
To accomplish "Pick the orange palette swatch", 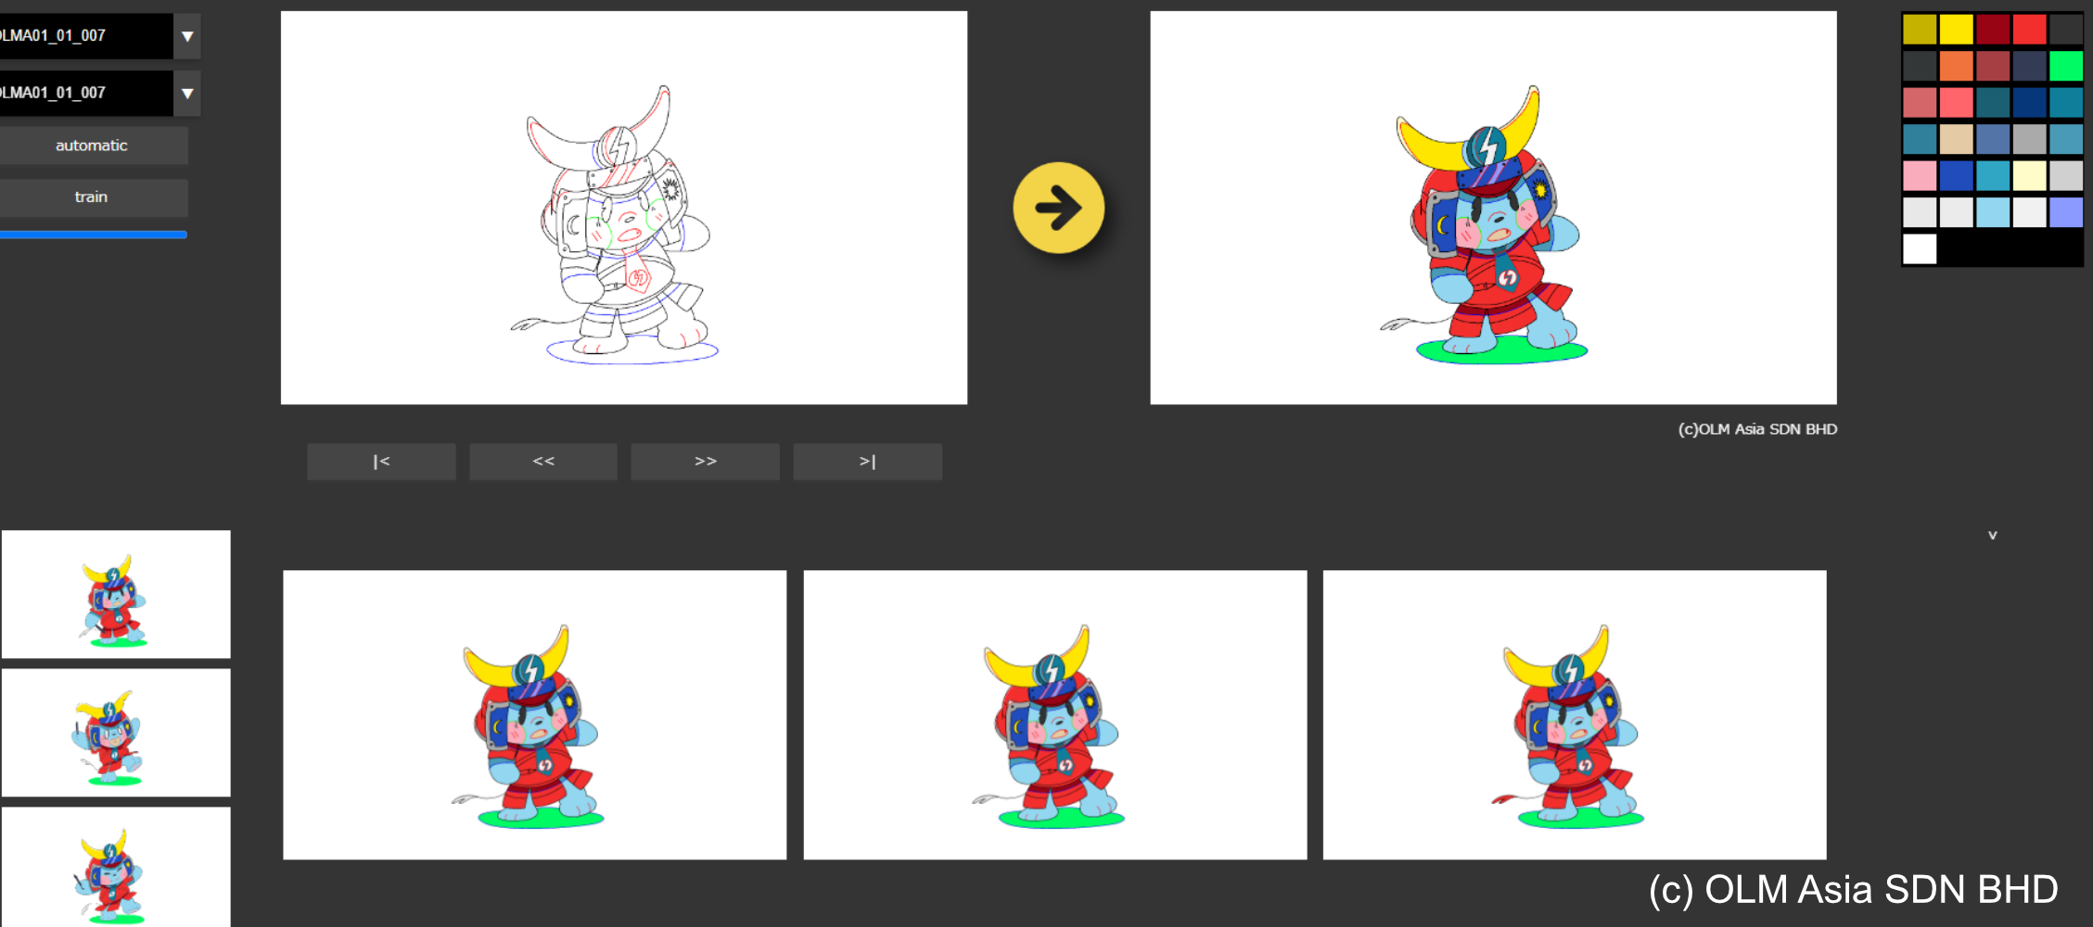I will pos(1956,66).
